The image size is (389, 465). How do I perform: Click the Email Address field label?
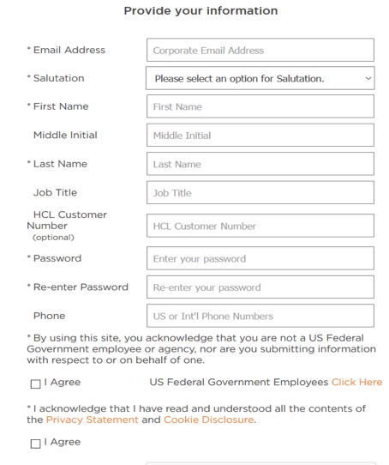[x=69, y=50]
